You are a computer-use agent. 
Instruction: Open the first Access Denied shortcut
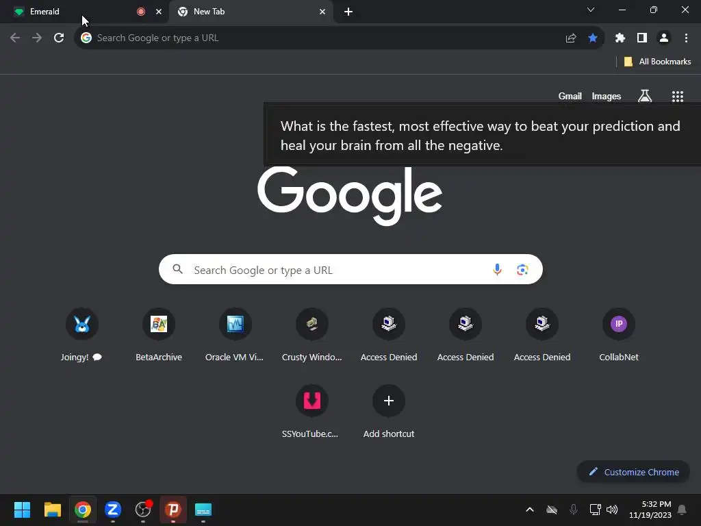point(389,336)
